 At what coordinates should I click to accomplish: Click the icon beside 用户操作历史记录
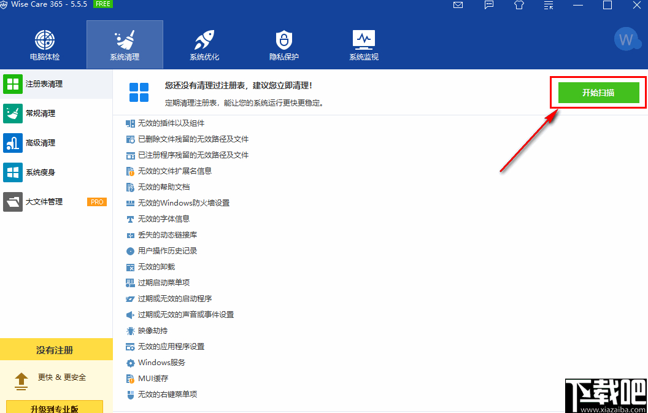130,251
